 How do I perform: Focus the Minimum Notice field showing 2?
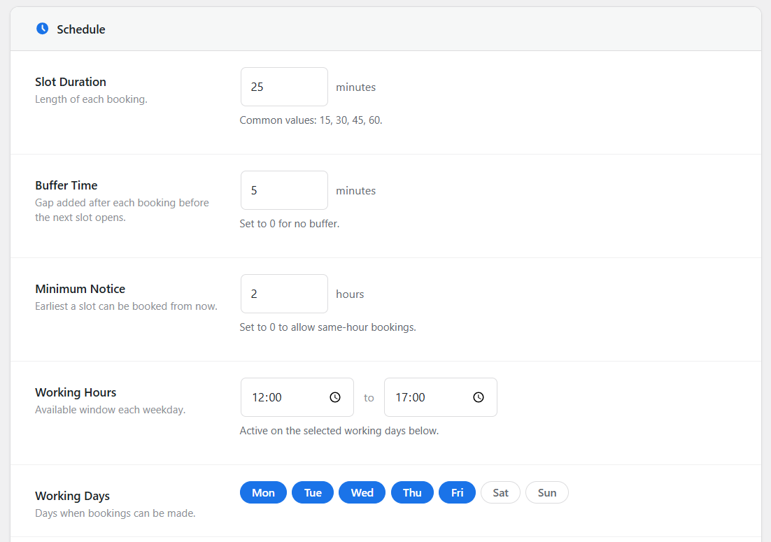click(x=284, y=294)
